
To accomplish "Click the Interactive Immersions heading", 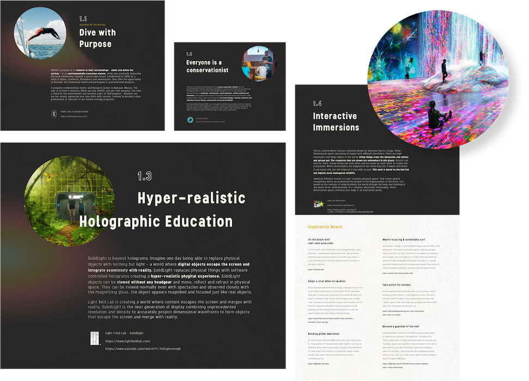I will (x=336, y=122).
